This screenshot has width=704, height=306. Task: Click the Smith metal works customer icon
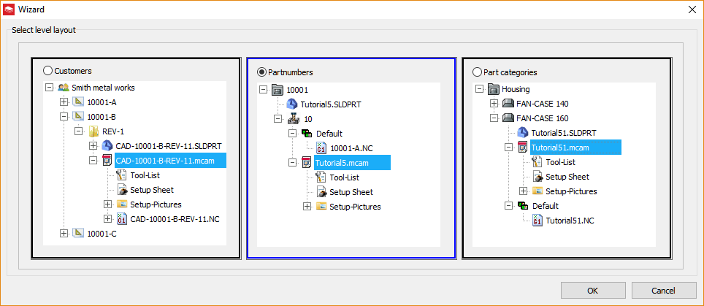64,88
